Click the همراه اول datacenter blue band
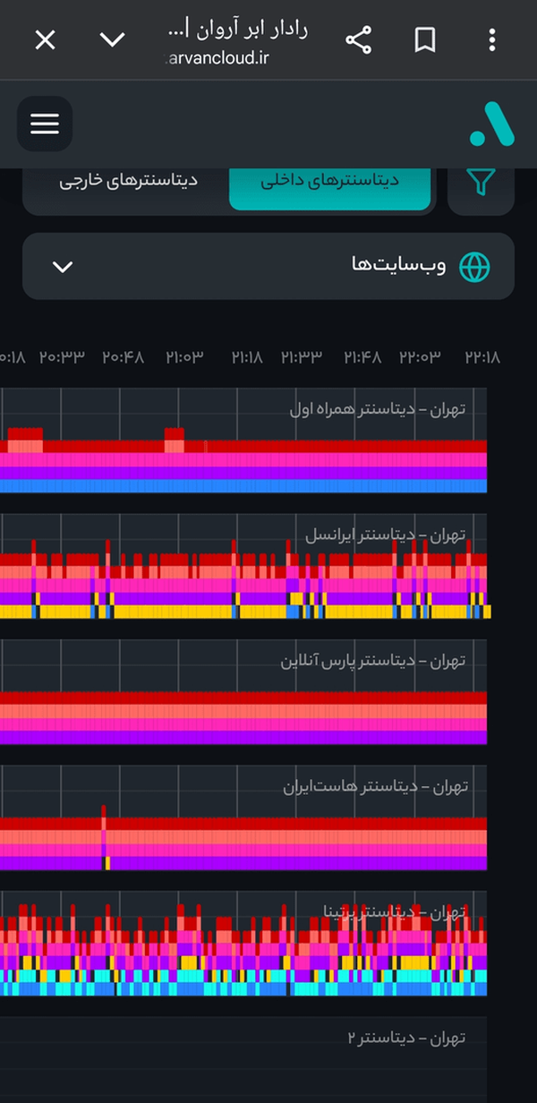The width and height of the screenshot is (537, 1103). point(243,485)
